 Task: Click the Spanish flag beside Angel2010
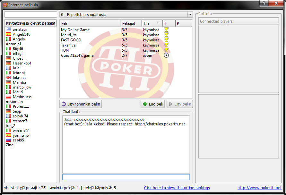(8, 34)
